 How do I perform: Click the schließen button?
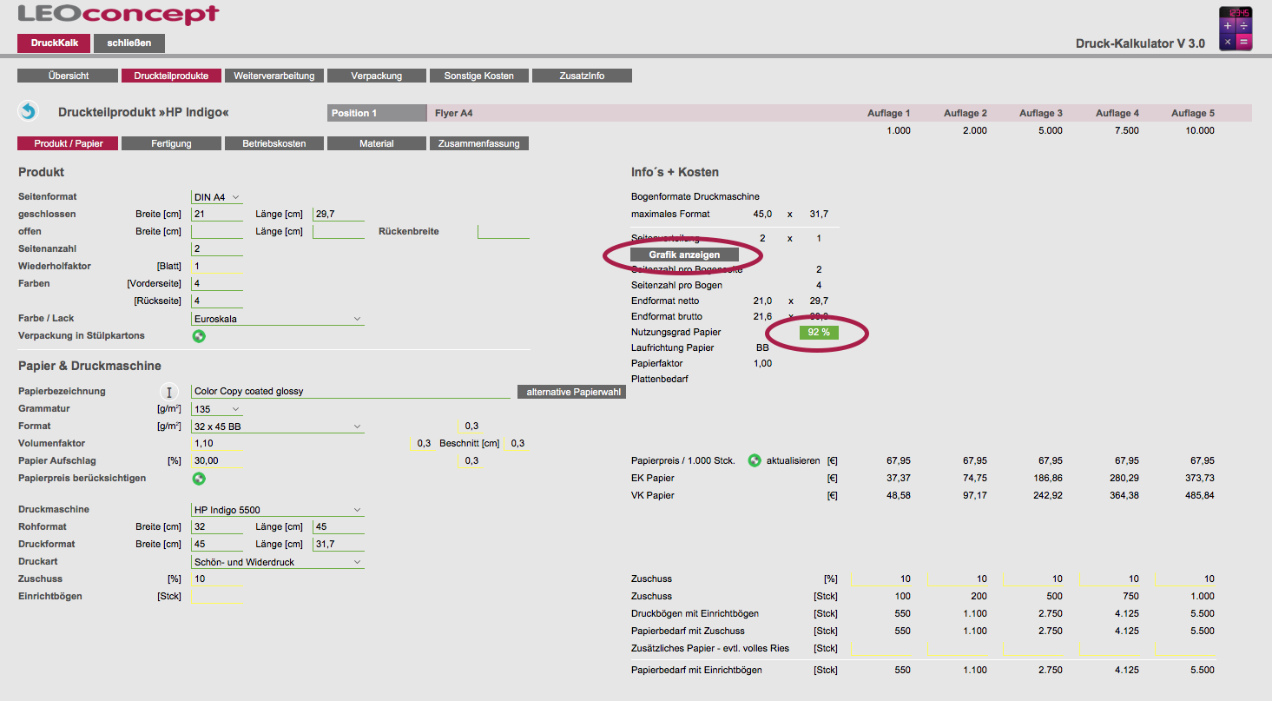pos(129,43)
